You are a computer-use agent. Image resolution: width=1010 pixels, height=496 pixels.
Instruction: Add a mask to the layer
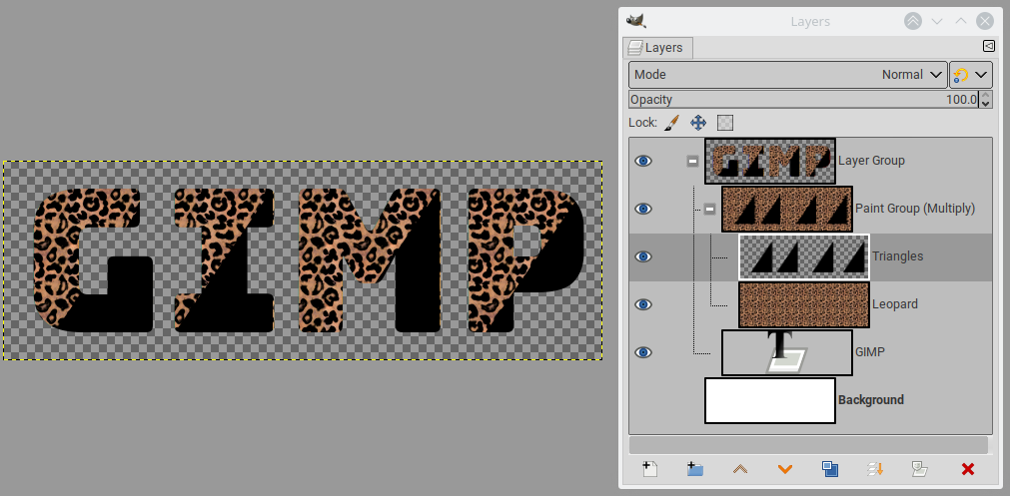(920, 469)
